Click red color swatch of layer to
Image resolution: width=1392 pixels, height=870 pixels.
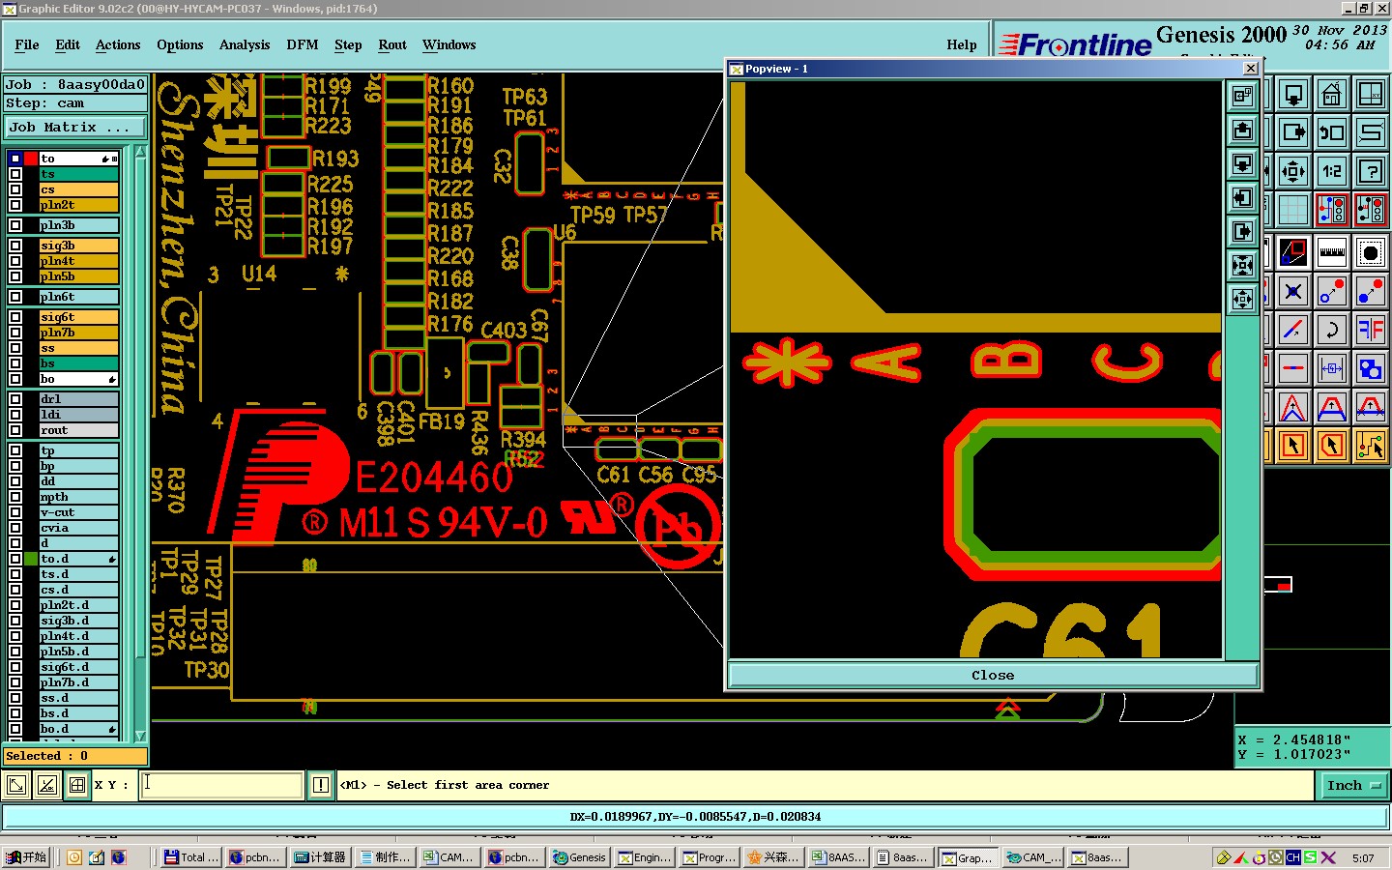coord(31,159)
